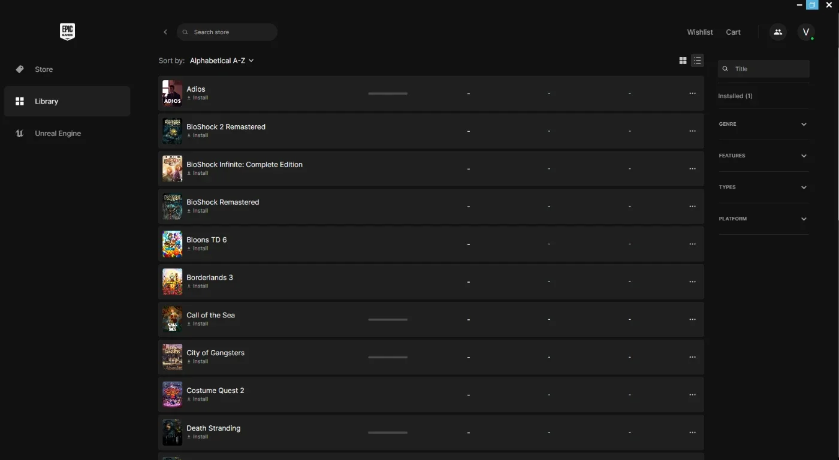Expand the Features filter section

pos(763,156)
